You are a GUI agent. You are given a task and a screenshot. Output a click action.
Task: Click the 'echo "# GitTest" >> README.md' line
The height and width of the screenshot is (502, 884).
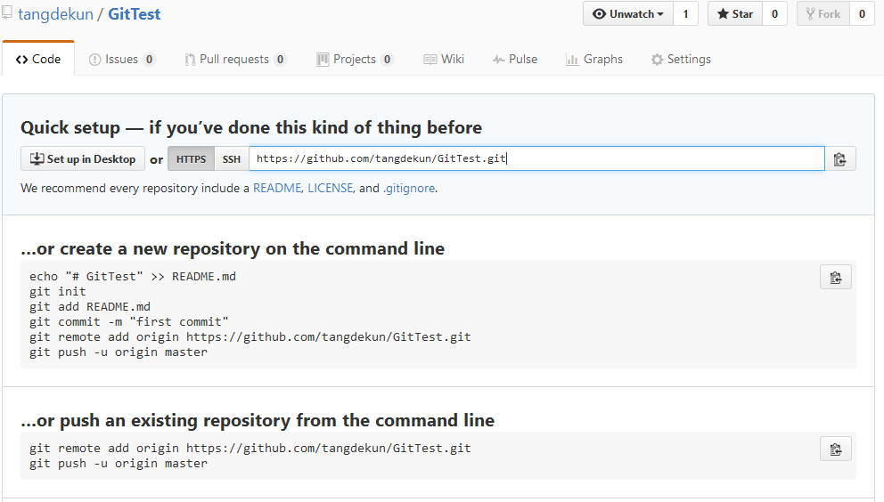click(133, 277)
